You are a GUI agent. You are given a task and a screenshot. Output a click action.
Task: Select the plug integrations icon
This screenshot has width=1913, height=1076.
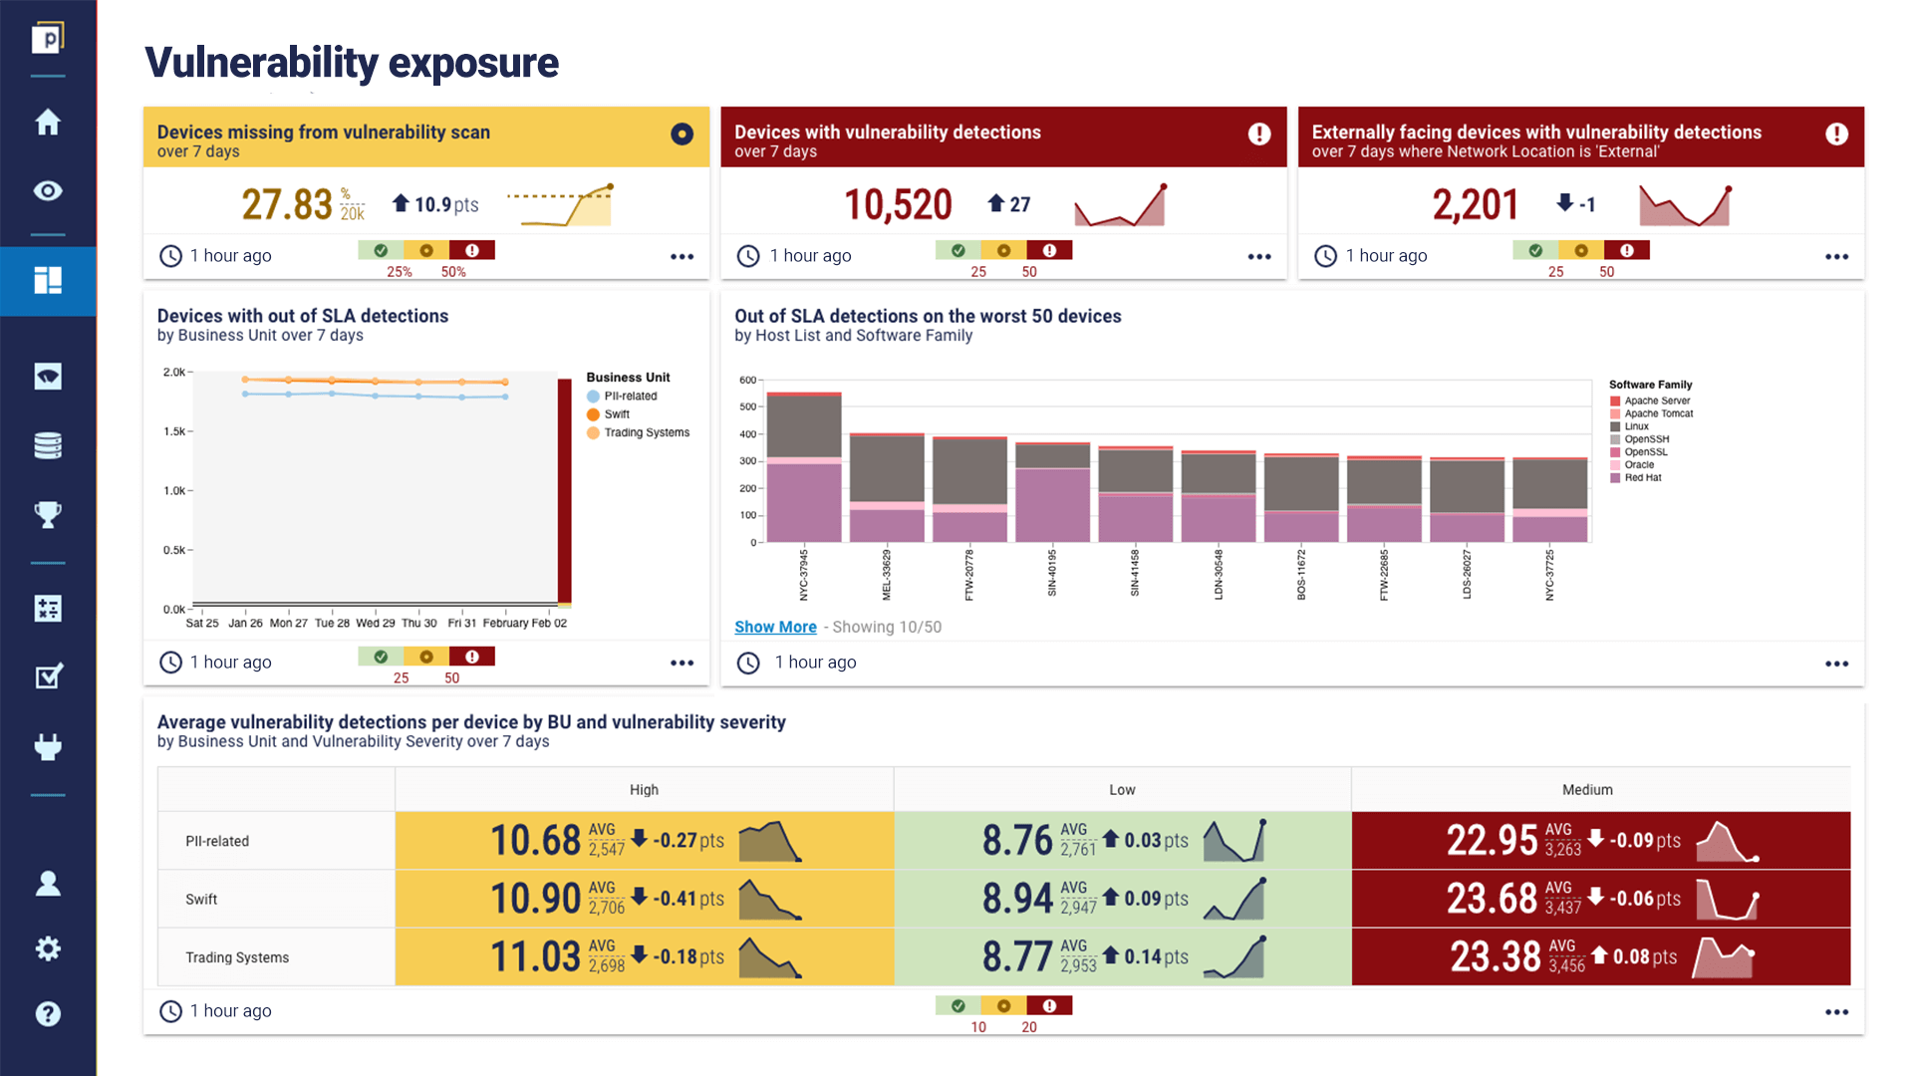(47, 747)
